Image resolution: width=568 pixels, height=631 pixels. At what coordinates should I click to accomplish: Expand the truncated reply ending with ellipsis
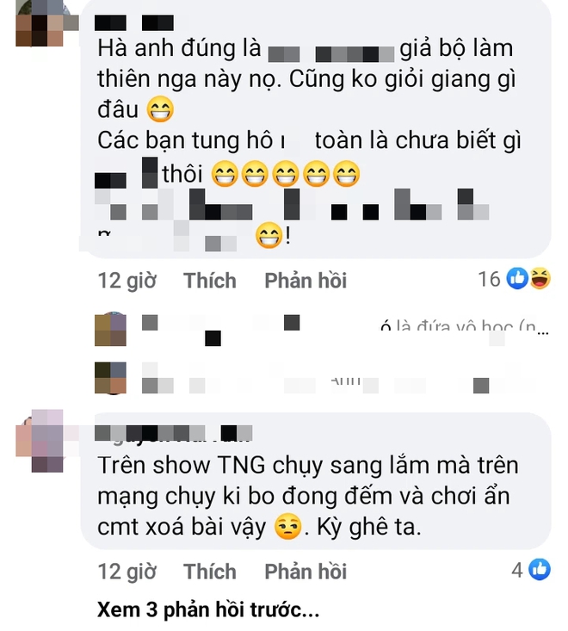click(x=543, y=332)
